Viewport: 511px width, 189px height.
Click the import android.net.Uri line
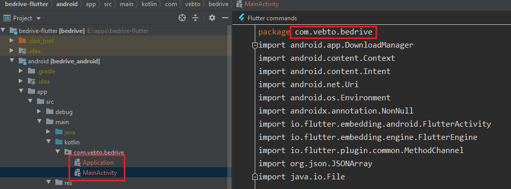pyautogui.click(x=309, y=85)
